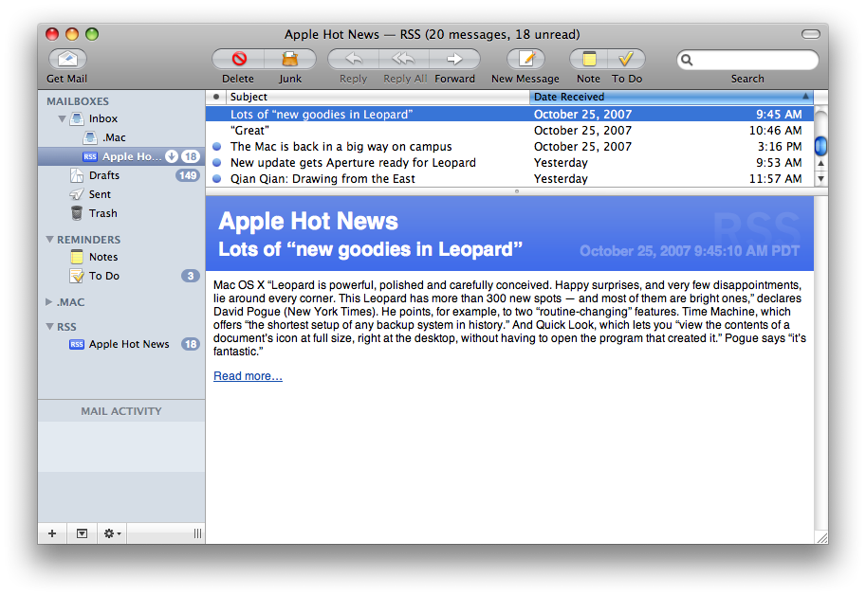Select "New update gets Aperture ready for Leopard"
Screen dimensions: 866x596
click(509, 162)
